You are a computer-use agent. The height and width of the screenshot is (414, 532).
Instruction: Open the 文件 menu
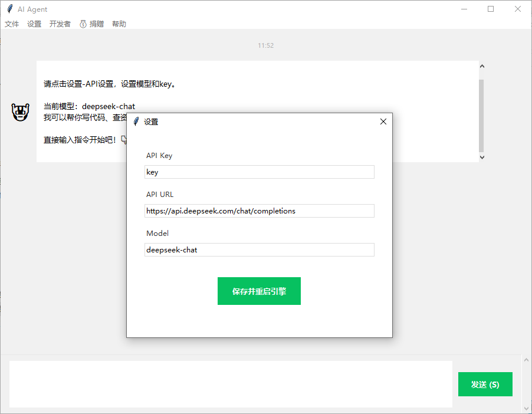pyautogui.click(x=12, y=24)
